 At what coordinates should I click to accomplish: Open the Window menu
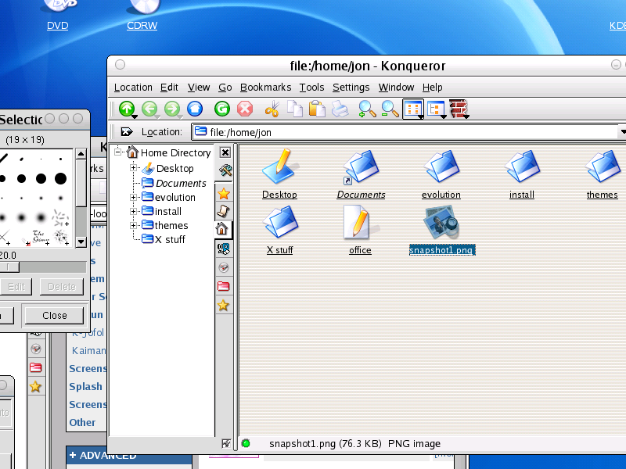396,87
